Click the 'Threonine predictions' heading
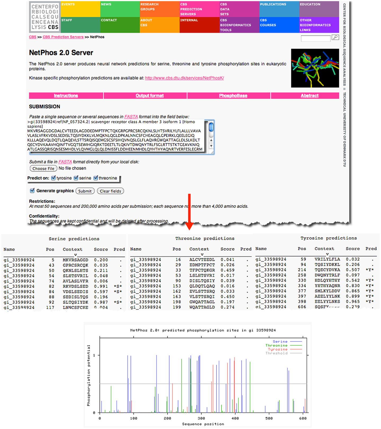Screen dimensions: 381x429 pyautogui.click(x=205, y=238)
